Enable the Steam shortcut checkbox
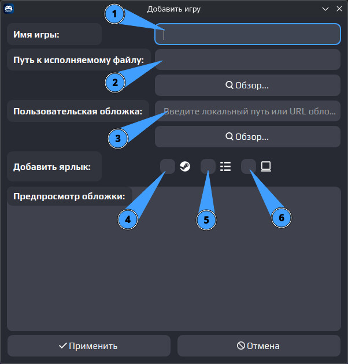 [x=168, y=166]
